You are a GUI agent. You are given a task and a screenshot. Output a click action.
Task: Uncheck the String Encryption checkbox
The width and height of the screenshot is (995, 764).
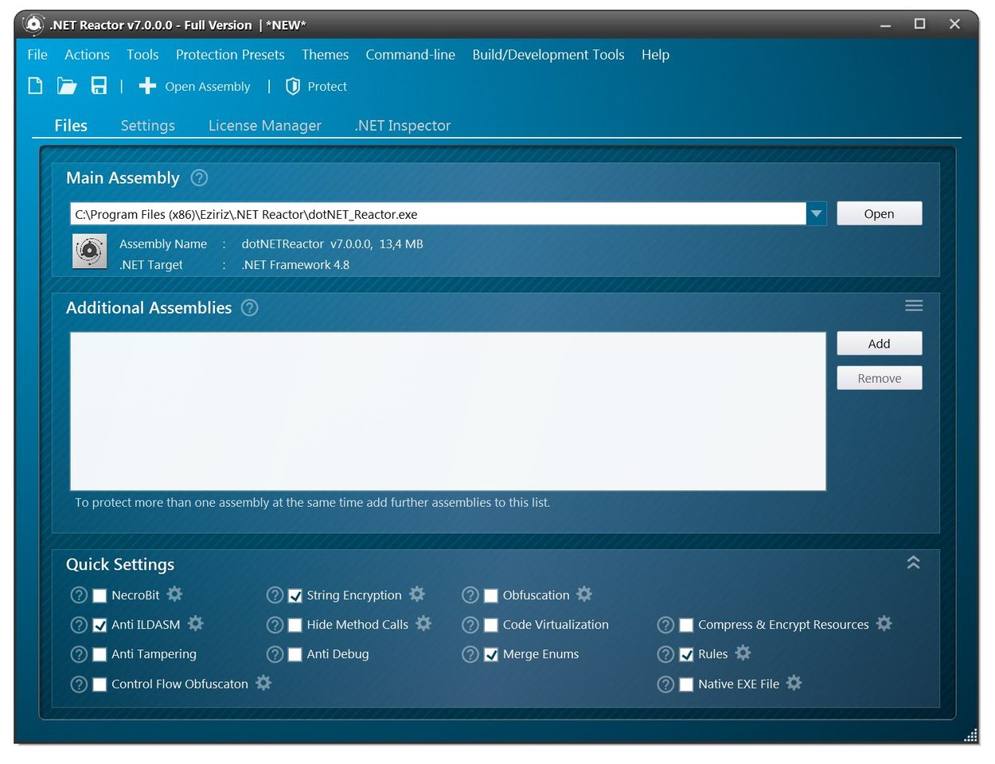point(295,595)
